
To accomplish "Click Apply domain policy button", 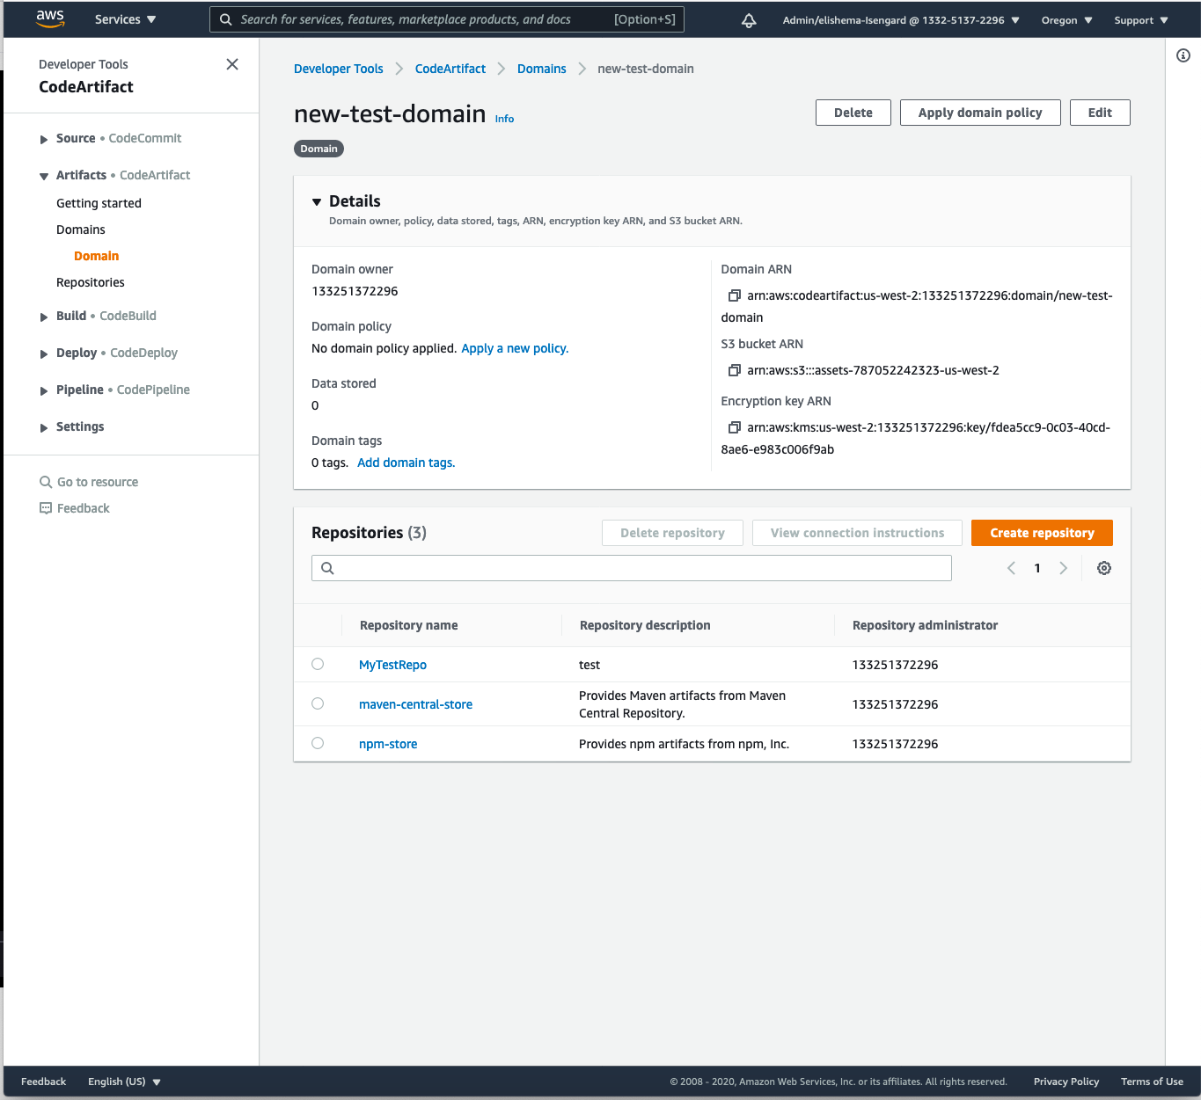I will coord(980,113).
